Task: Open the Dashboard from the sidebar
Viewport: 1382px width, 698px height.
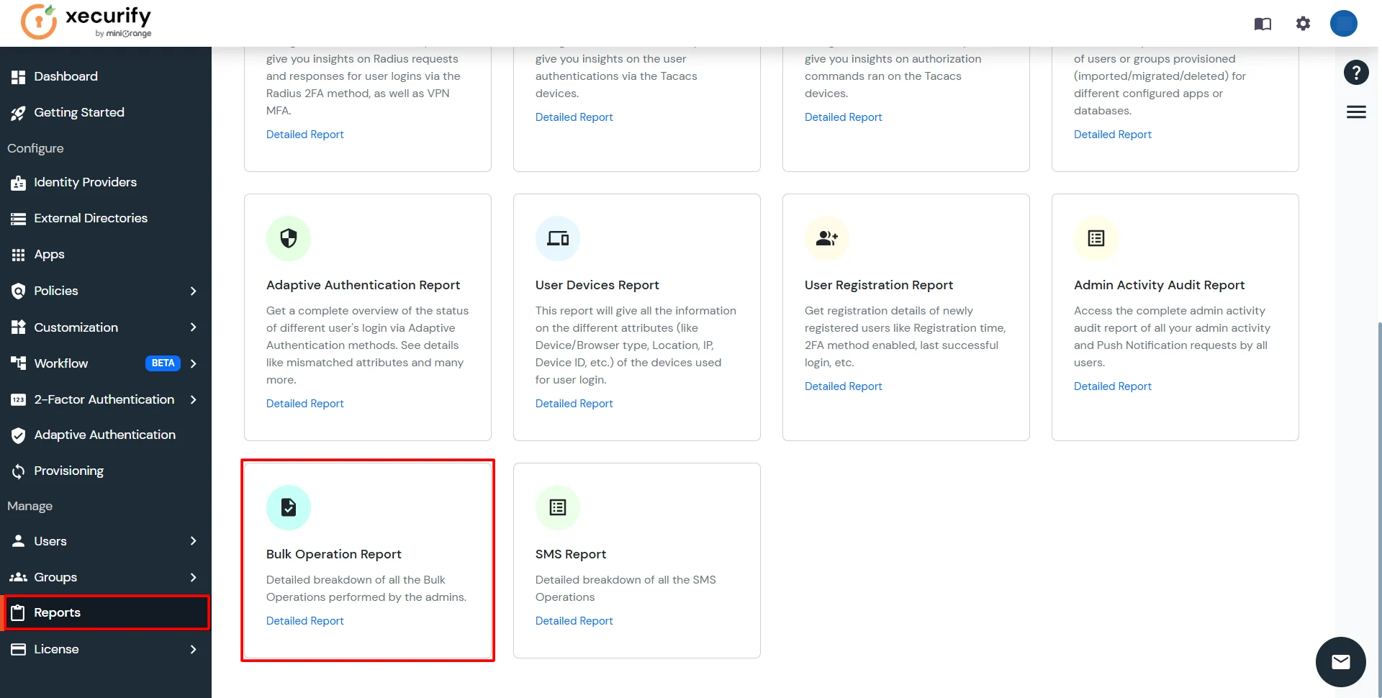Action: tap(66, 76)
